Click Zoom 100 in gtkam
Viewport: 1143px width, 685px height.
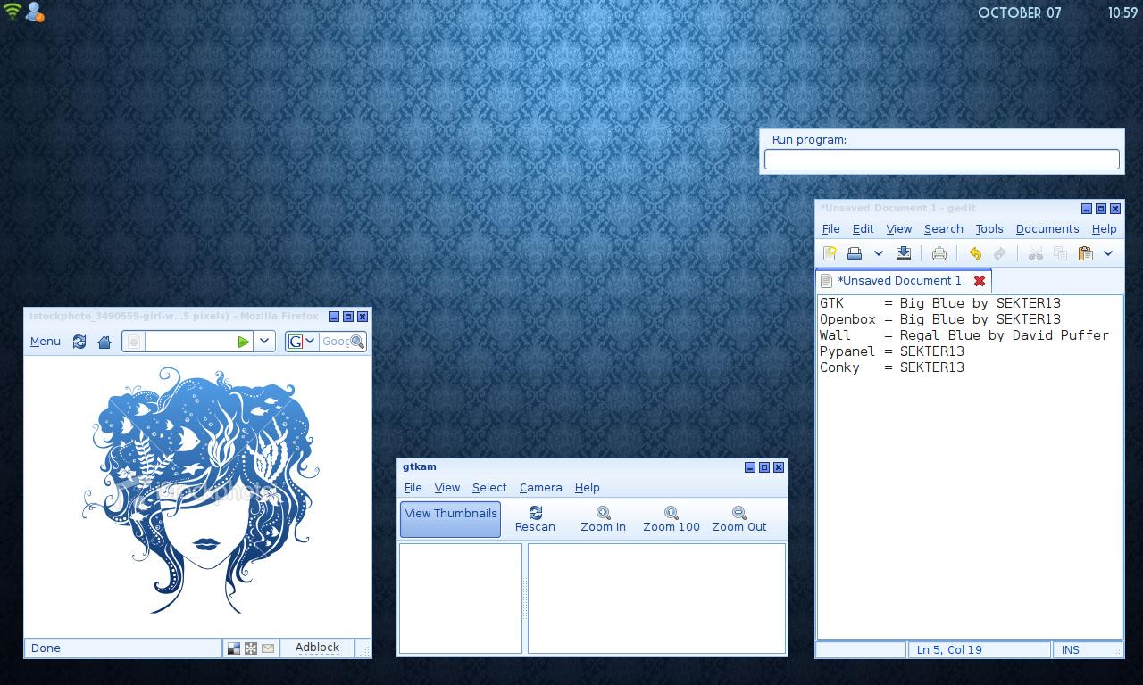[672, 519]
